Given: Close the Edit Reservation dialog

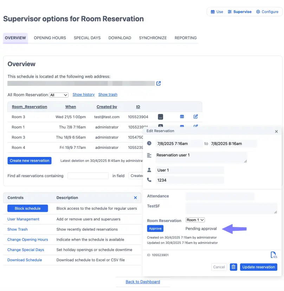Looking at the screenshot, I should [276, 131].
